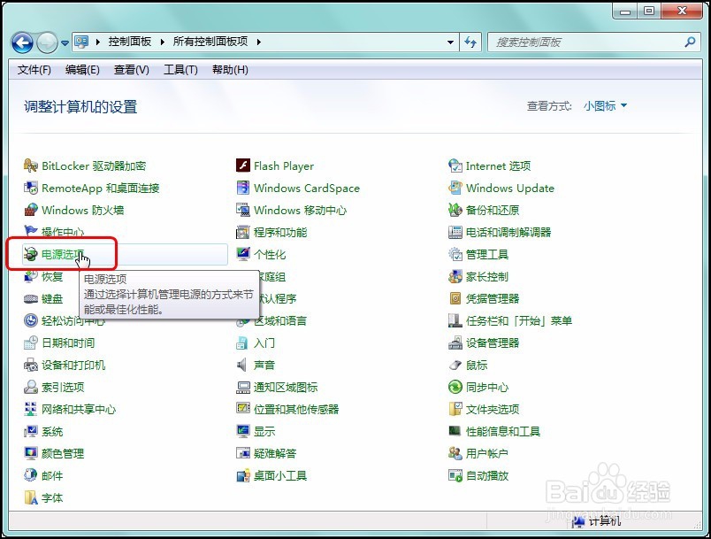Expand the 控制面板 breadcrumb arrow

point(163,42)
